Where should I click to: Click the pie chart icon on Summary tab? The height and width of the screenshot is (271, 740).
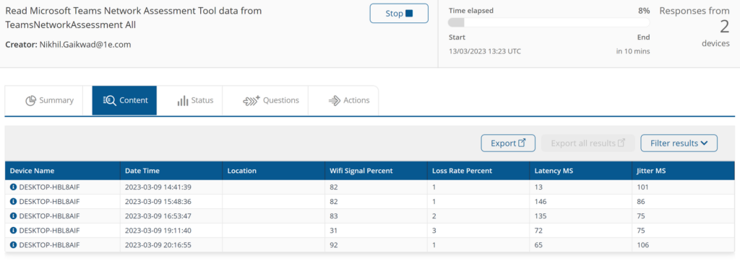[x=30, y=101]
